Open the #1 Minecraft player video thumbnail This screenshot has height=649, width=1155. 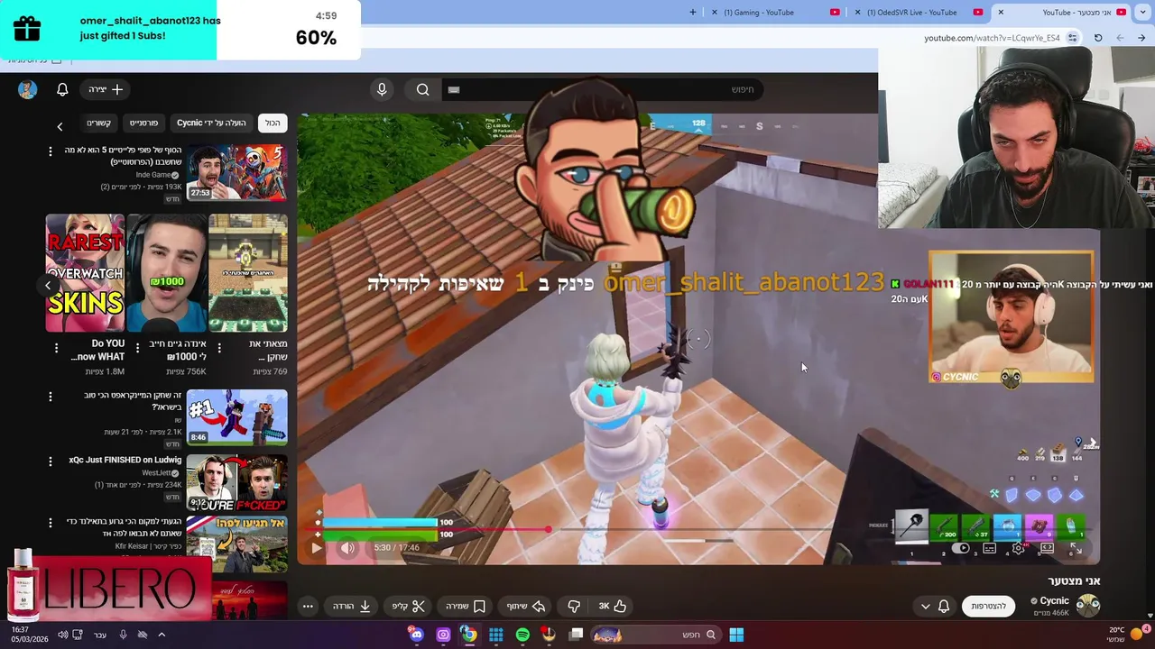(x=237, y=417)
